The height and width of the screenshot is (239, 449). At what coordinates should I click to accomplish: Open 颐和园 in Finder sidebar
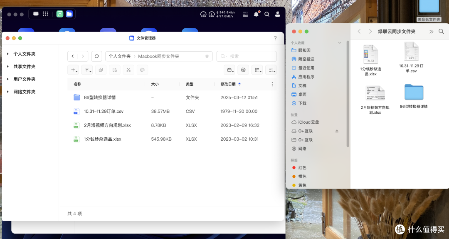tap(304, 50)
